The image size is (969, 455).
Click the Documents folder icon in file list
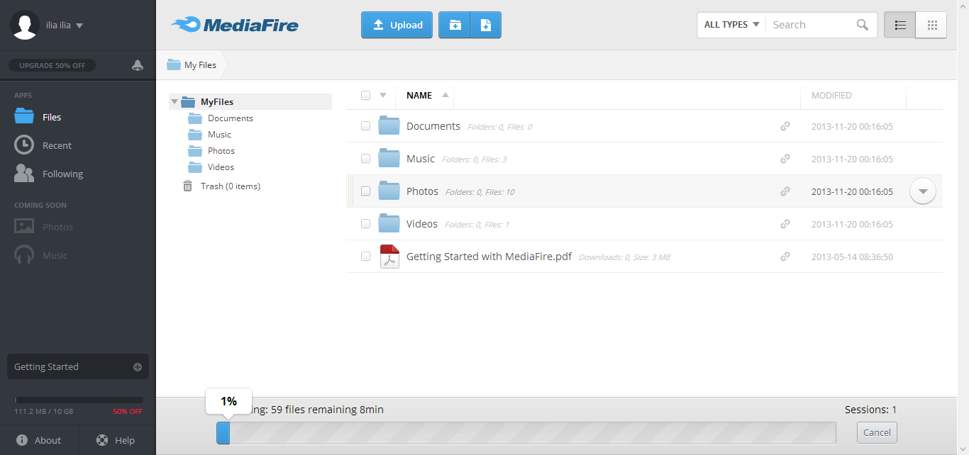tap(389, 125)
